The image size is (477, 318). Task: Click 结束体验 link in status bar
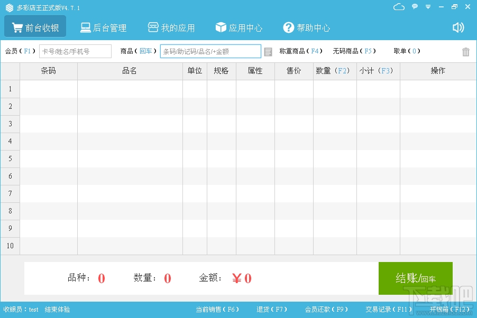[x=58, y=310]
